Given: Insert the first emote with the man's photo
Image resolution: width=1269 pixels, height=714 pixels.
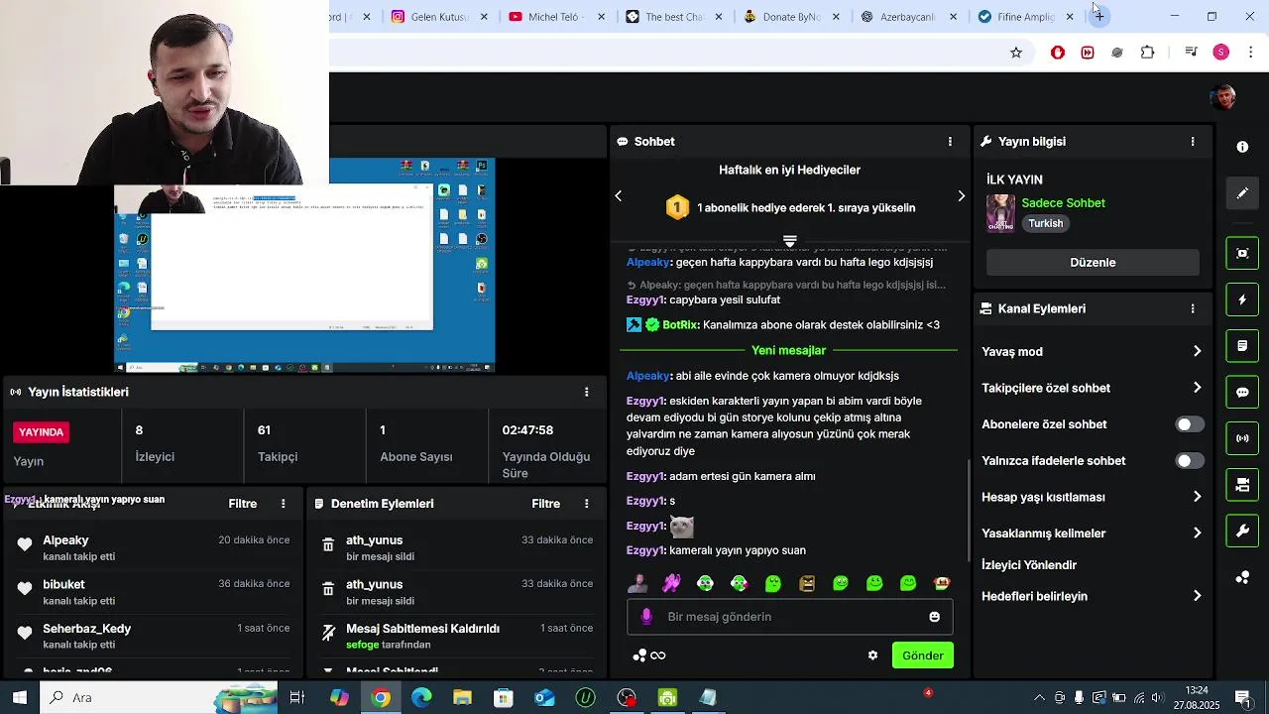Looking at the screenshot, I should 637,583.
